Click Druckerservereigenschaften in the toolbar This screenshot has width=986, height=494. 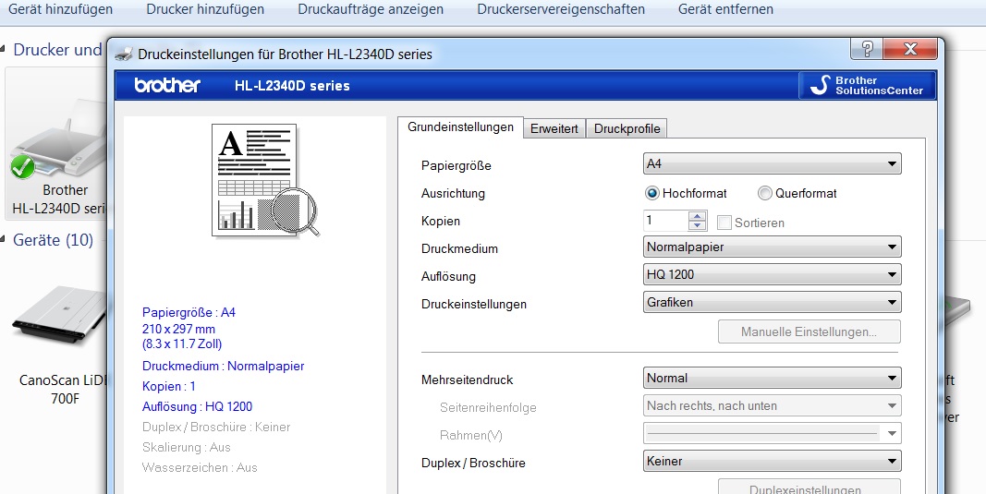click(560, 9)
